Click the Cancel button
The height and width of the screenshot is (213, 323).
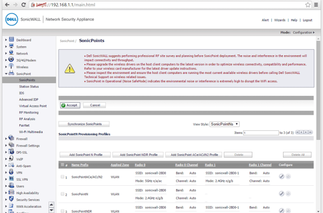click(94, 105)
